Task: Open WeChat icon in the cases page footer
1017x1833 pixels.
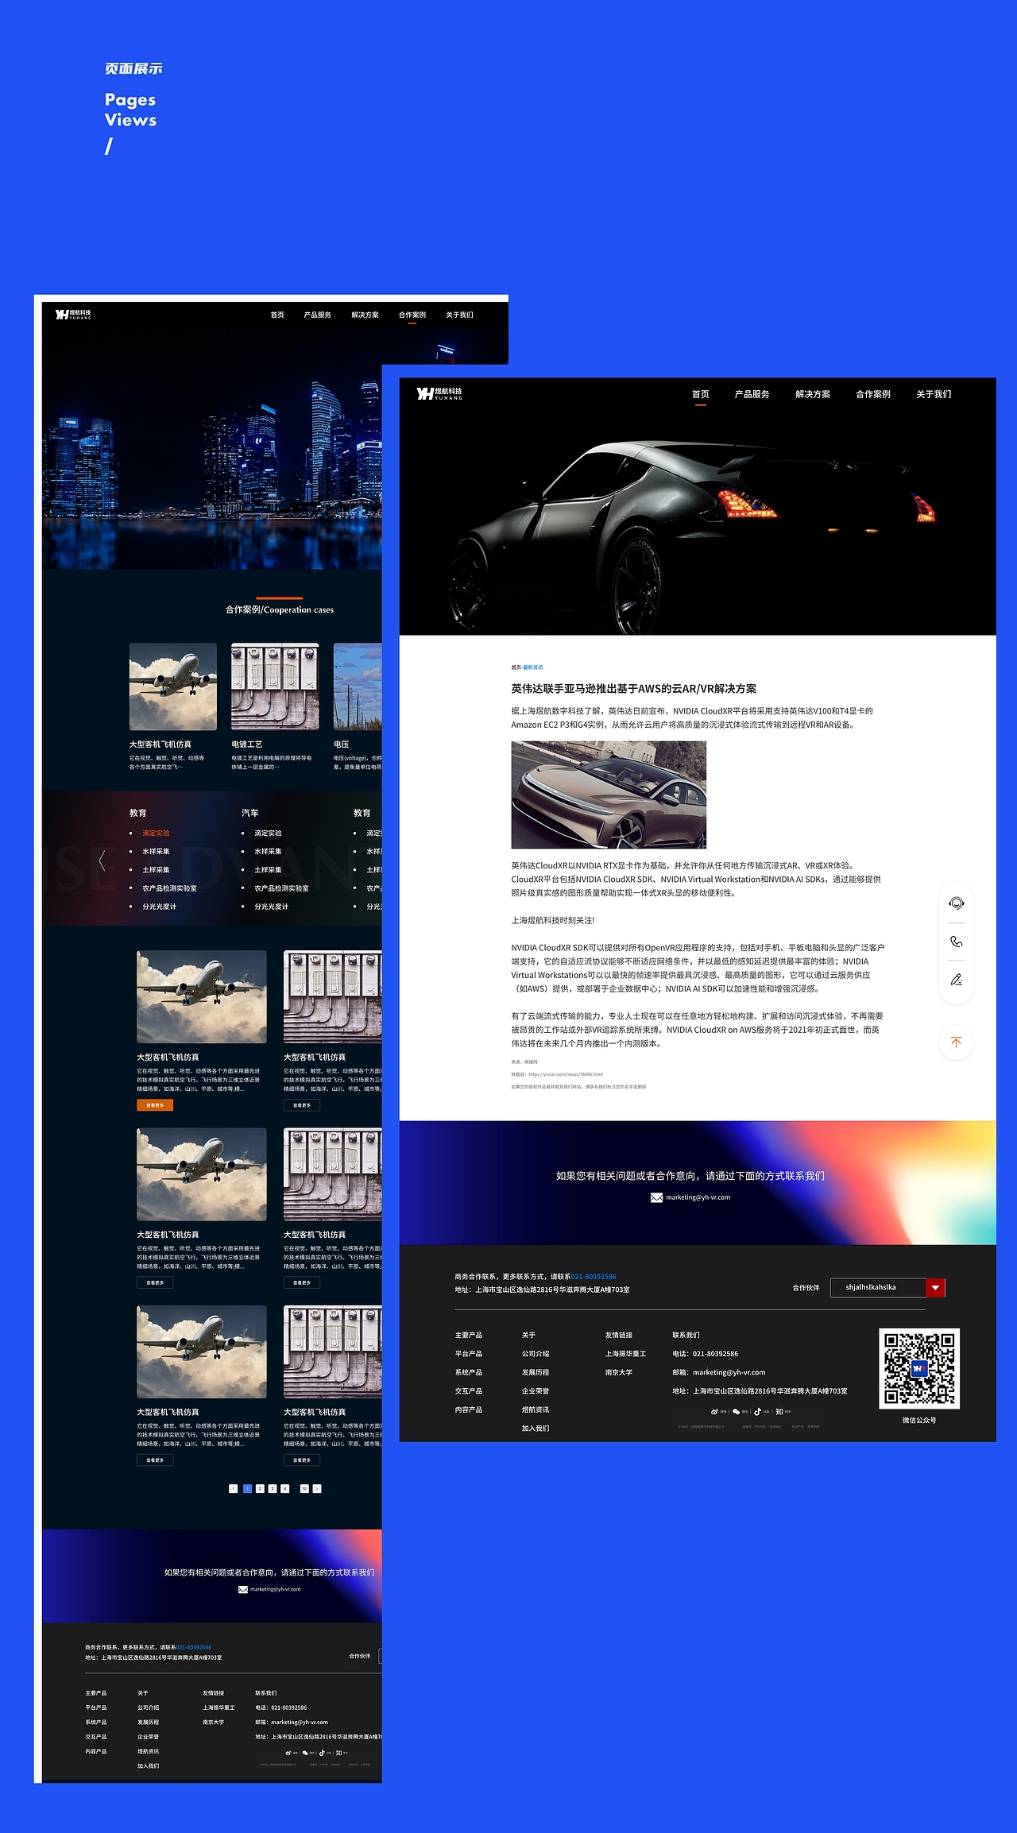Action: [x=305, y=1753]
